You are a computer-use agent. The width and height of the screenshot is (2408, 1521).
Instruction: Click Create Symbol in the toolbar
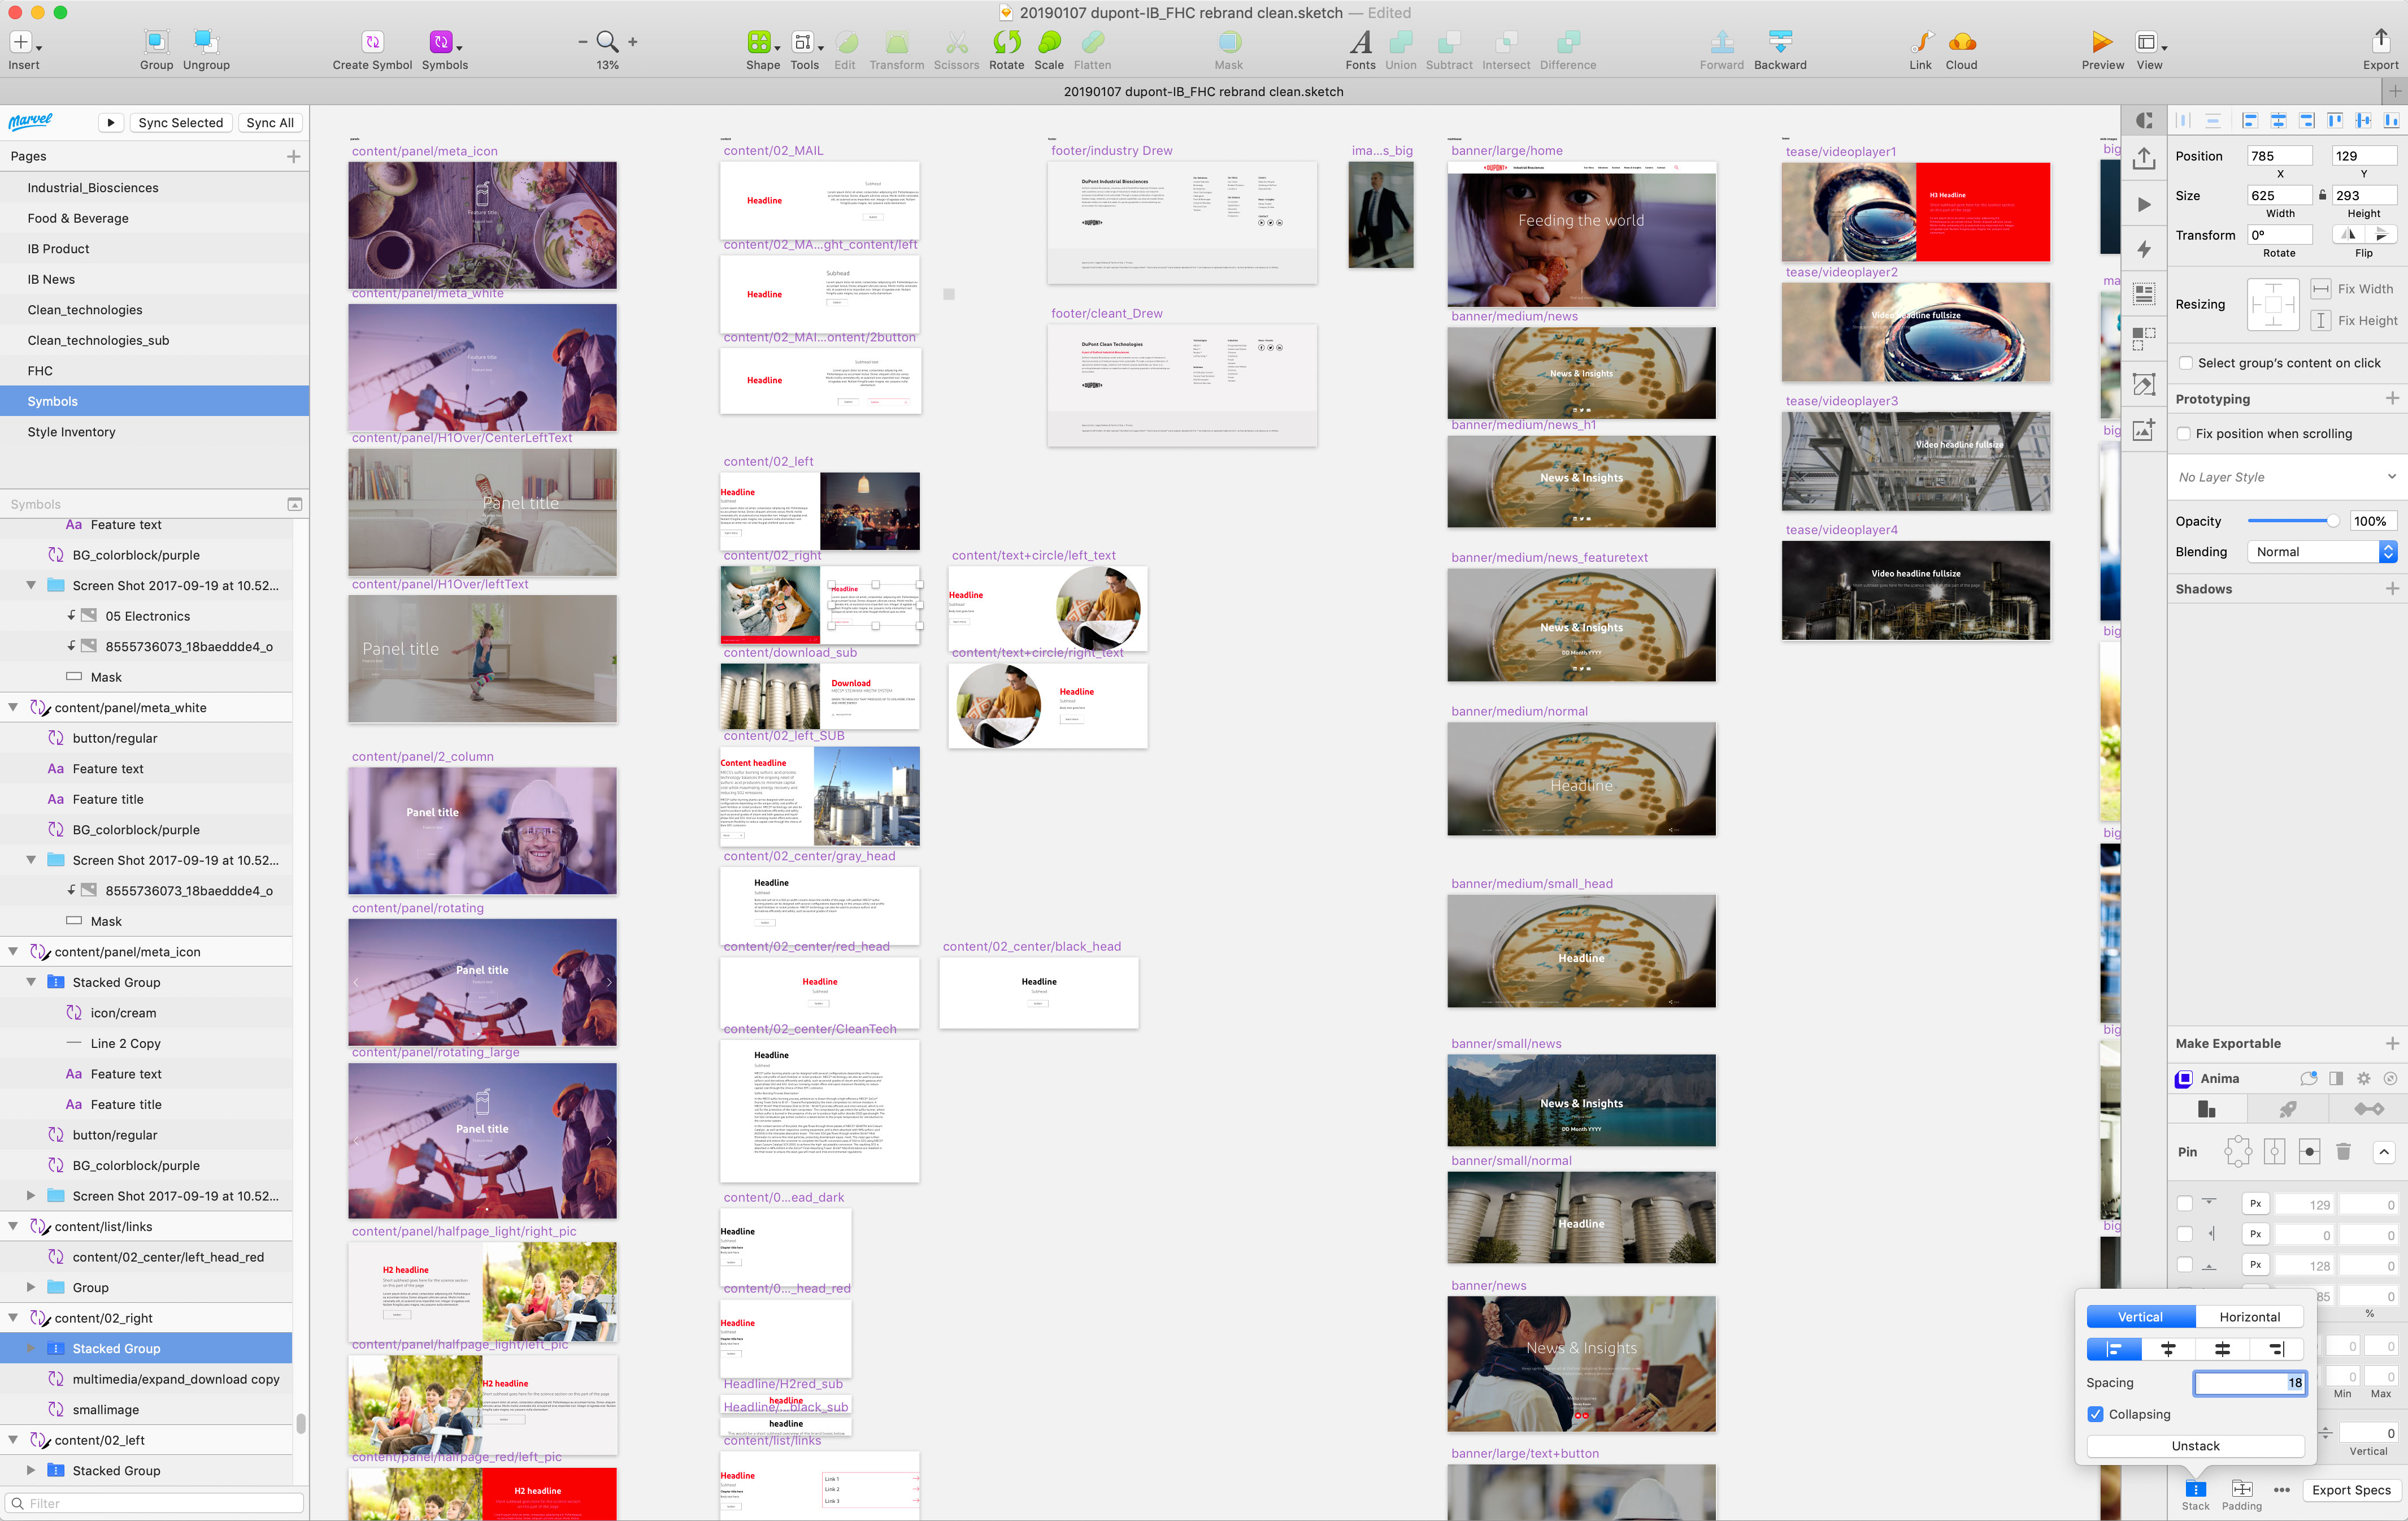[372, 42]
